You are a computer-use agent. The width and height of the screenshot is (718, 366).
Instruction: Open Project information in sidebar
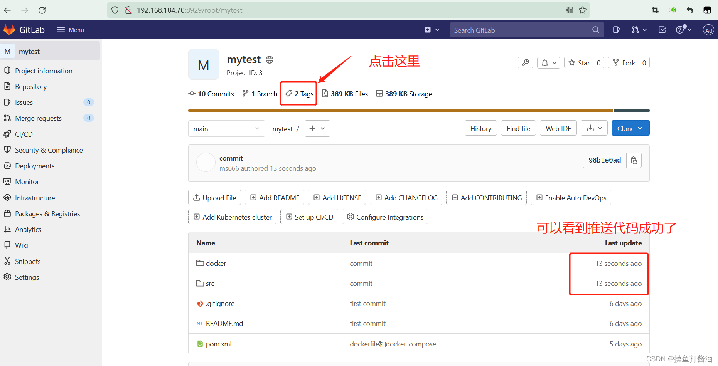point(44,71)
